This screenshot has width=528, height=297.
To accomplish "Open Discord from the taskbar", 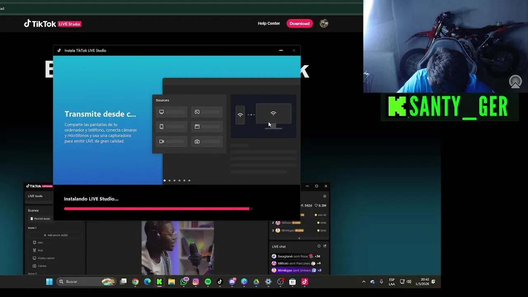I will tap(232, 282).
